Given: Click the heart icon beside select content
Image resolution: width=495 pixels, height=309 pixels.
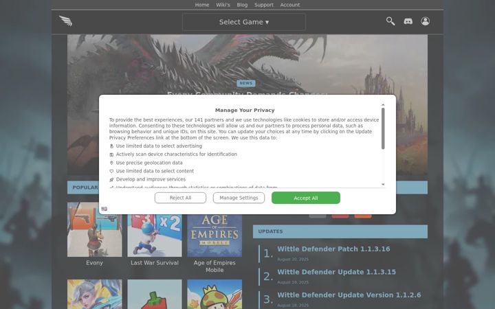Looking at the screenshot, I should click(111, 171).
